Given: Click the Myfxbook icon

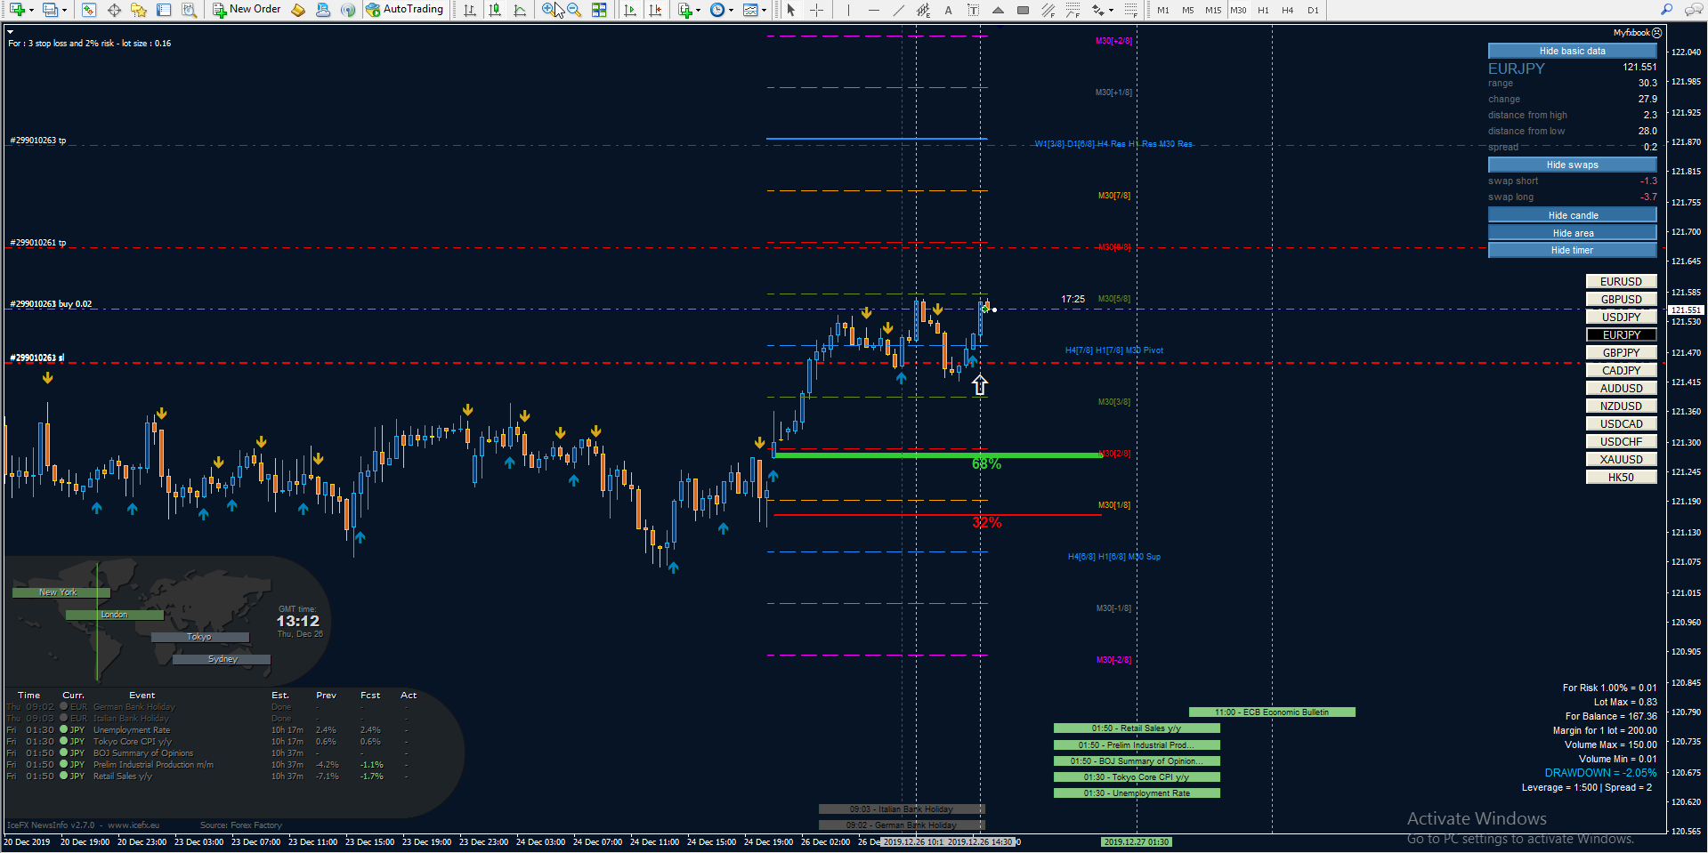Looking at the screenshot, I should (x=1657, y=33).
